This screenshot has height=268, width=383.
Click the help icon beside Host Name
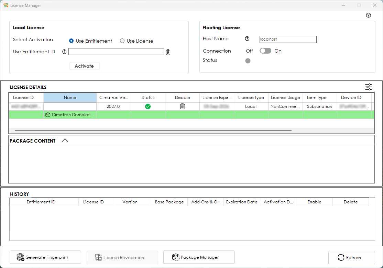247,38
